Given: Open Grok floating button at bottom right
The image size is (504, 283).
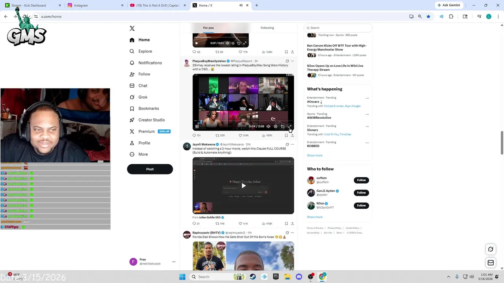Looking at the screenshot, I should click(491, 249).
